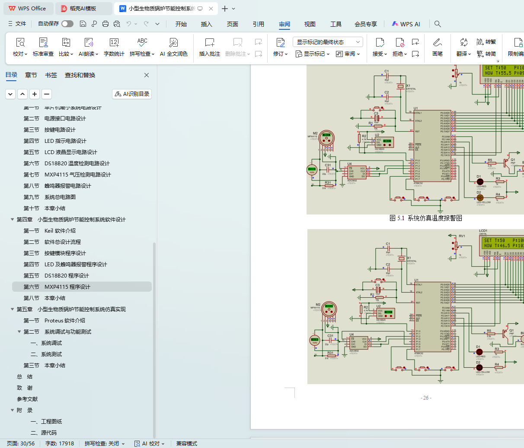This screenshot has height=448, width=524.
Task: Click the print icon in quick toolbar
Action: 105,24
